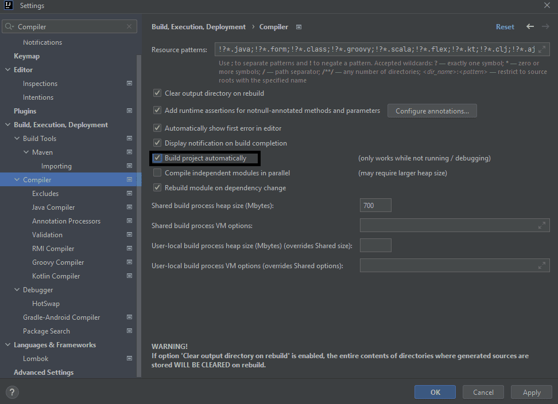
Task: Click User-local build process heap size field
Action: pos(375,245)
